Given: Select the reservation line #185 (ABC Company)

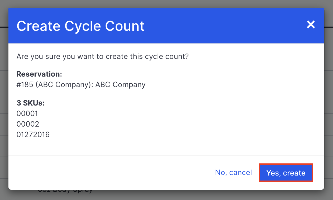Looking at the screenshot, I should coord(81,84).
